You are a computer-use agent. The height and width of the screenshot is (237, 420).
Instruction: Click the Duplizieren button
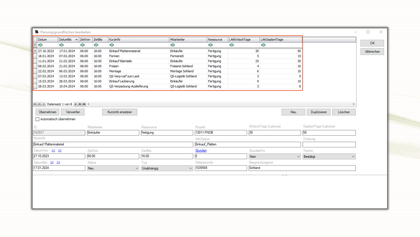click(x=318, y=112)
